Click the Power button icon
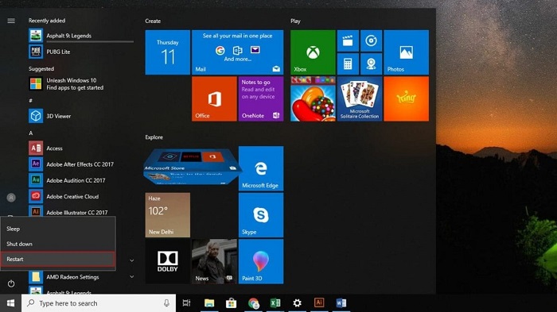This screenshot has width=557, height=312. (11, 283)
